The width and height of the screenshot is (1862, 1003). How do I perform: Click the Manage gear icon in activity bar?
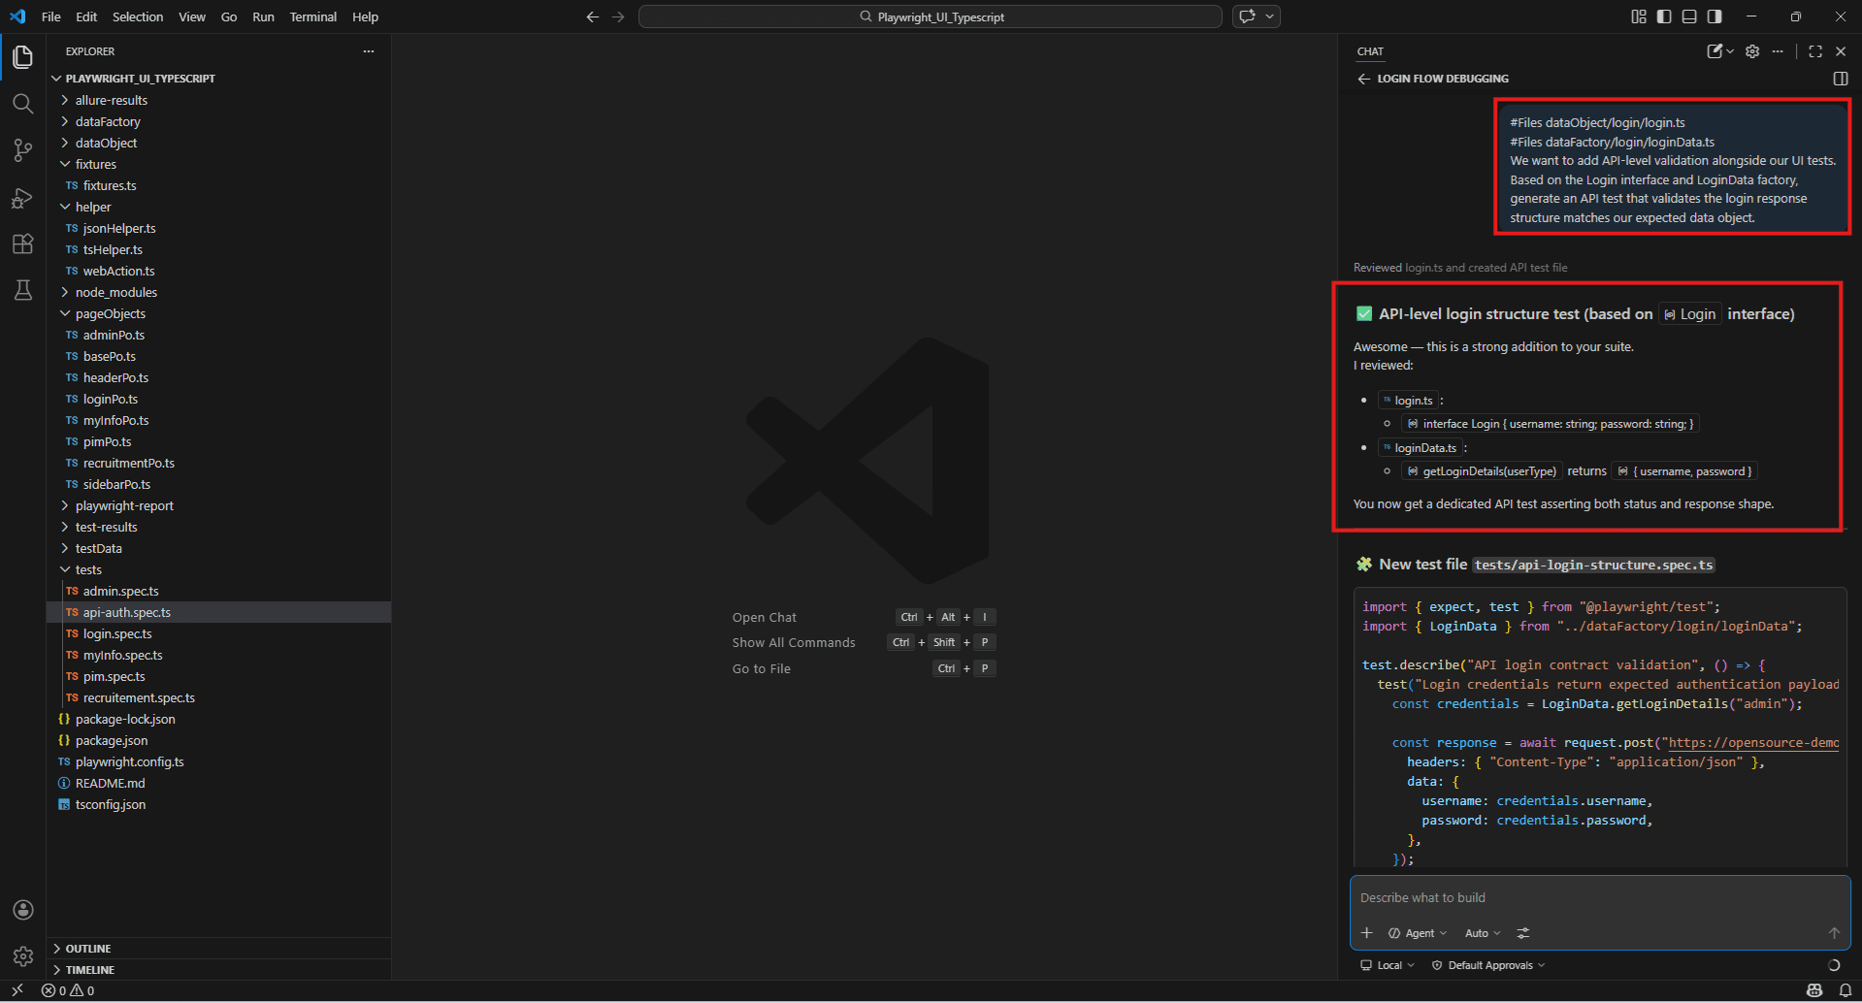click(23, 956)
